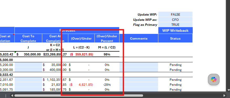
Task: Select the -28% cell
Action: 107,85
